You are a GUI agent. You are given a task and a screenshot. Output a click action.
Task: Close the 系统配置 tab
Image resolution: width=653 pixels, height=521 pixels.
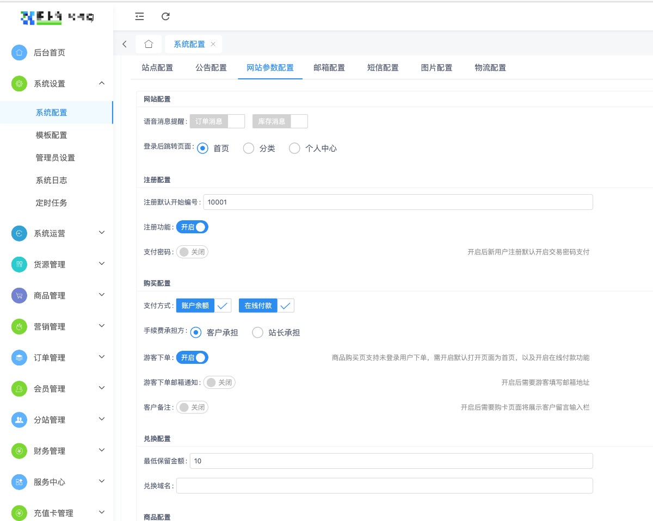tap(213, 44)
